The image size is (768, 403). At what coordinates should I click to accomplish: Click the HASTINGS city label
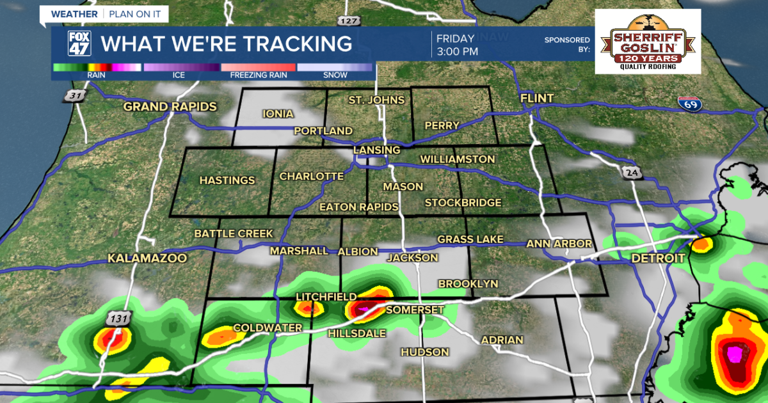(227, 180)
